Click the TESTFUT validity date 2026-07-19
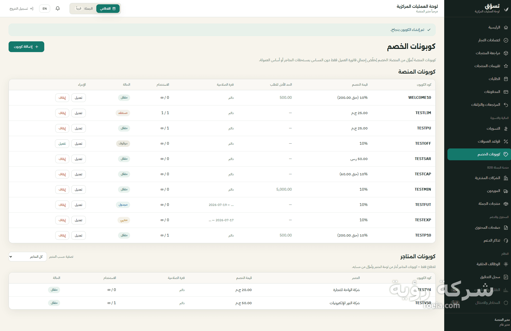Viewport: 511px width, 331px height. pyautogui.click(x=218, y=205)
